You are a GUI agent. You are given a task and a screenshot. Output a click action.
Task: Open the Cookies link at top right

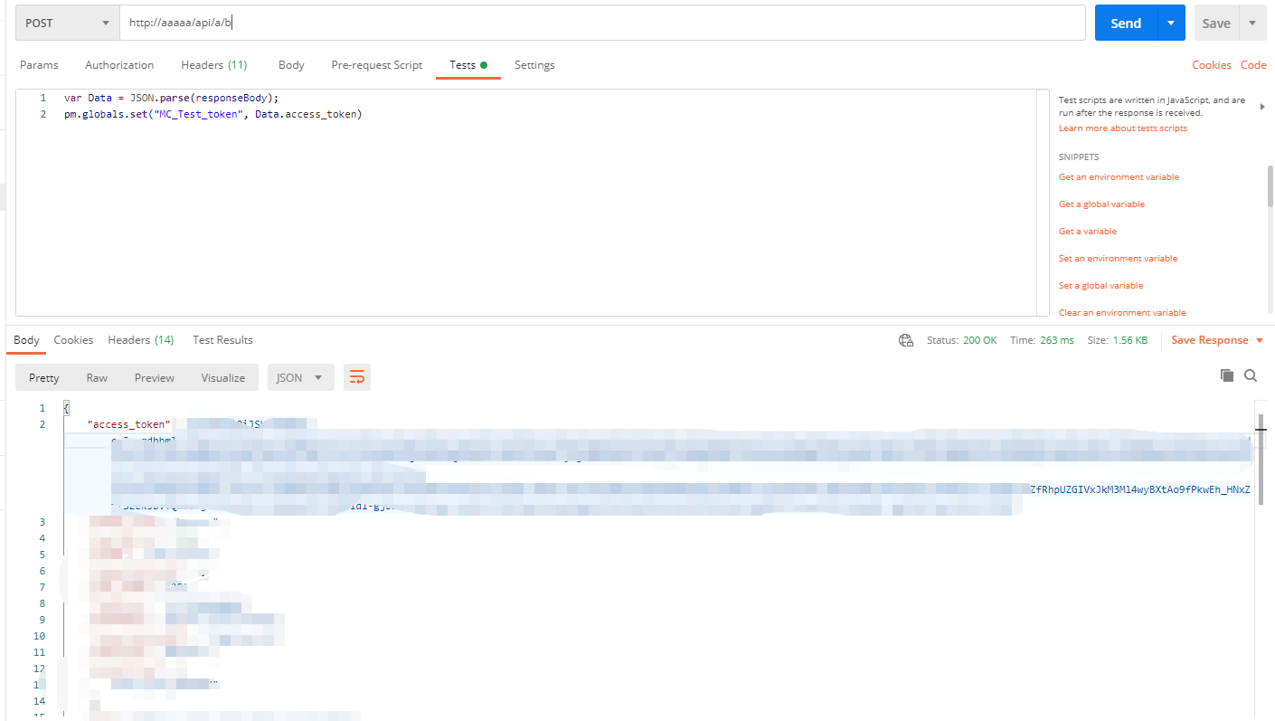[1212, 65]
